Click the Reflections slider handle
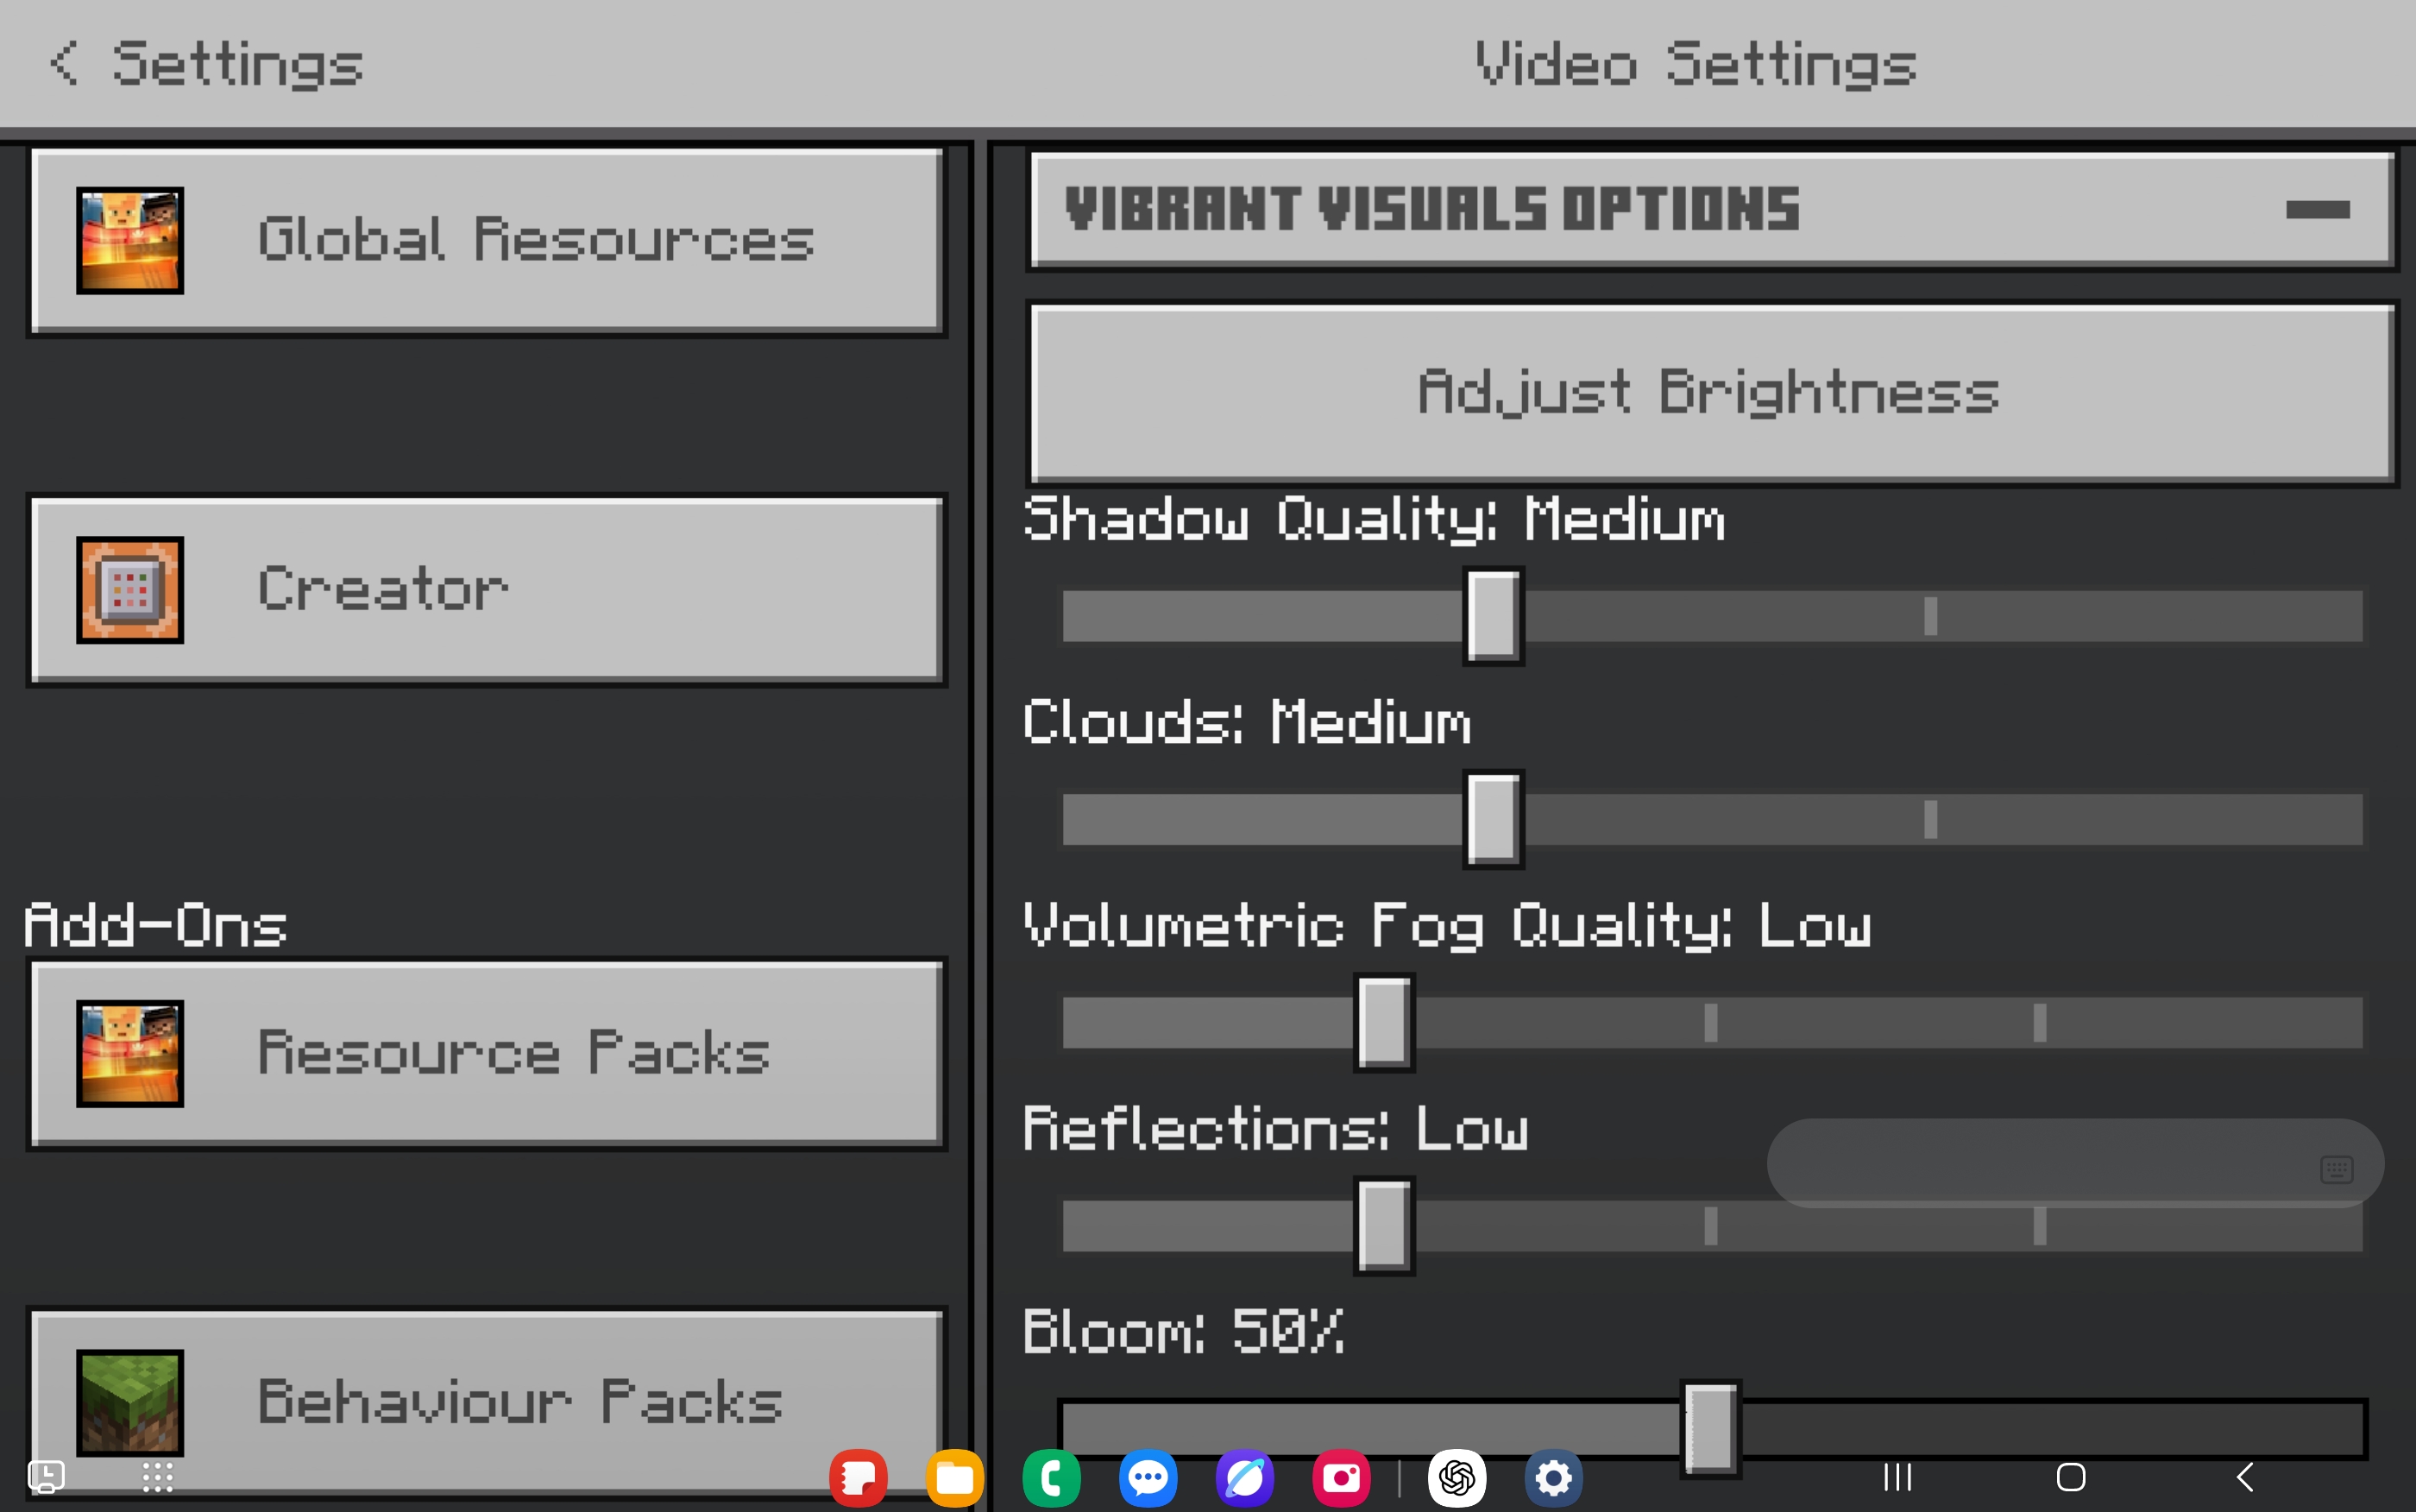This screenshot has width=2416, height=1512. [x=1383, y=1225]
